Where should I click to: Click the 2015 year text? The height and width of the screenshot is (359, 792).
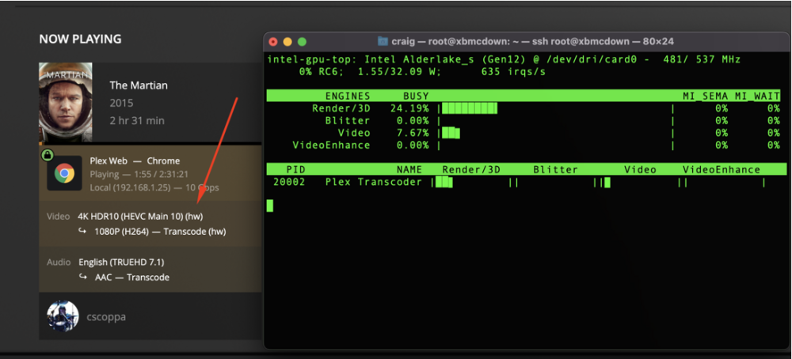121,104
